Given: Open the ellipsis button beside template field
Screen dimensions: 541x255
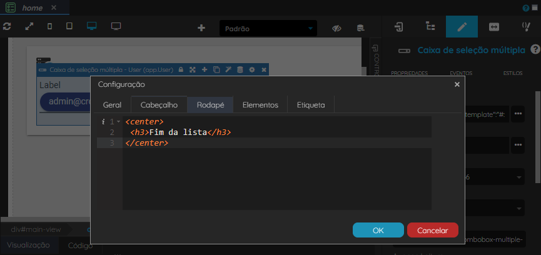Looking at the screenshot, I should click(x=518, y=114).
